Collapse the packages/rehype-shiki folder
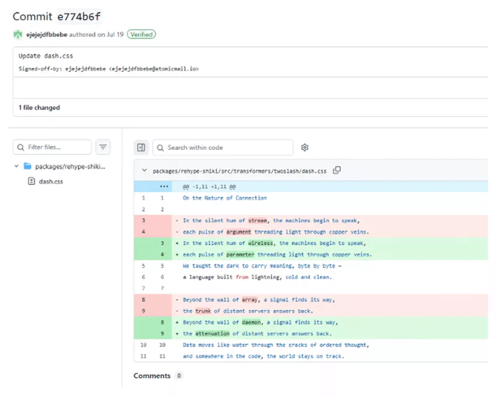The height and width of the screenshot is (397, 496). coord(16,166)
